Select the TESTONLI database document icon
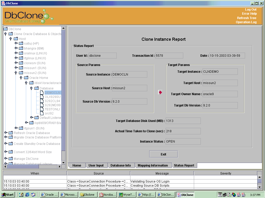The image size is (265, 198). tap(42, 109)
